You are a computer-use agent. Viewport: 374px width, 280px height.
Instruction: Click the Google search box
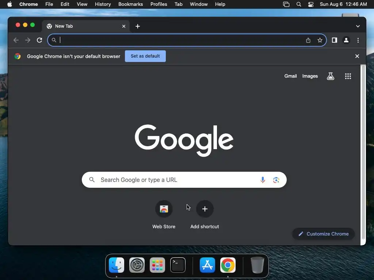tap(184, 180)
